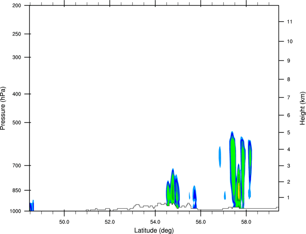The height and width of the screenshot is (234, 306).
Task: Click the 7 km height label
Action: (289, 98)
